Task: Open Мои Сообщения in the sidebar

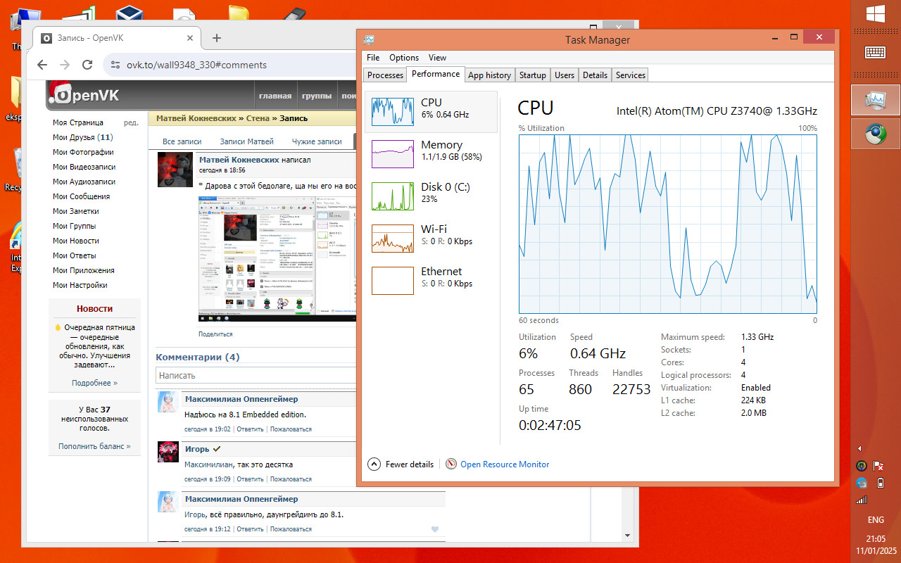Action: click(81, 196)
